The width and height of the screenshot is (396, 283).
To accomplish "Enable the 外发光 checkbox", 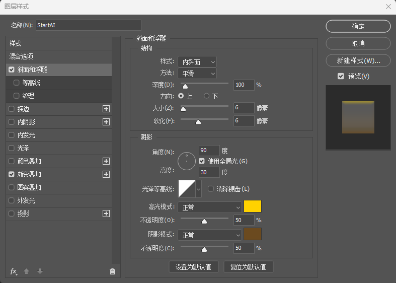I will coord(12,200).
